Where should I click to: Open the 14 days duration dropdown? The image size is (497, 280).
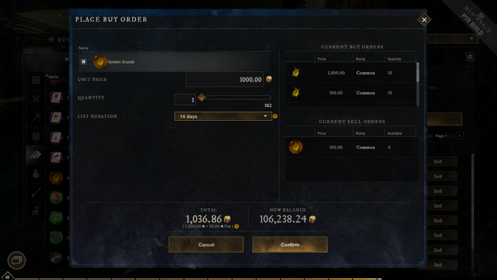coord(223,116)
